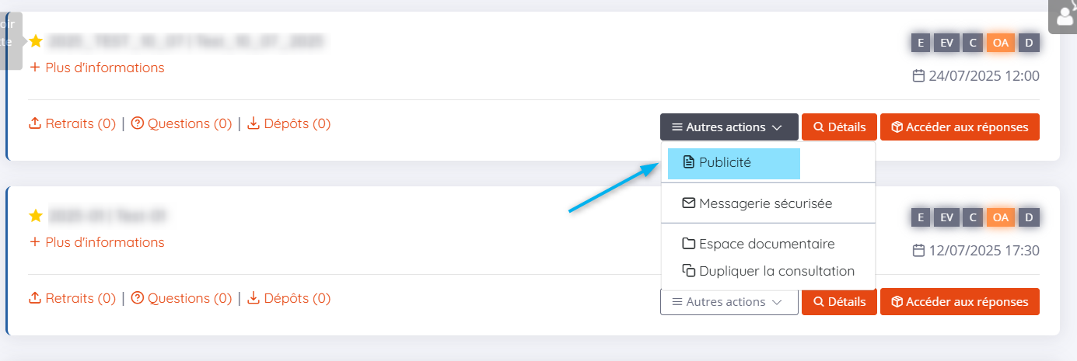Viewport: 1077px width, 361px height.
Task: Click the D badge on second consultation
Action: [x=1029, y=217]
